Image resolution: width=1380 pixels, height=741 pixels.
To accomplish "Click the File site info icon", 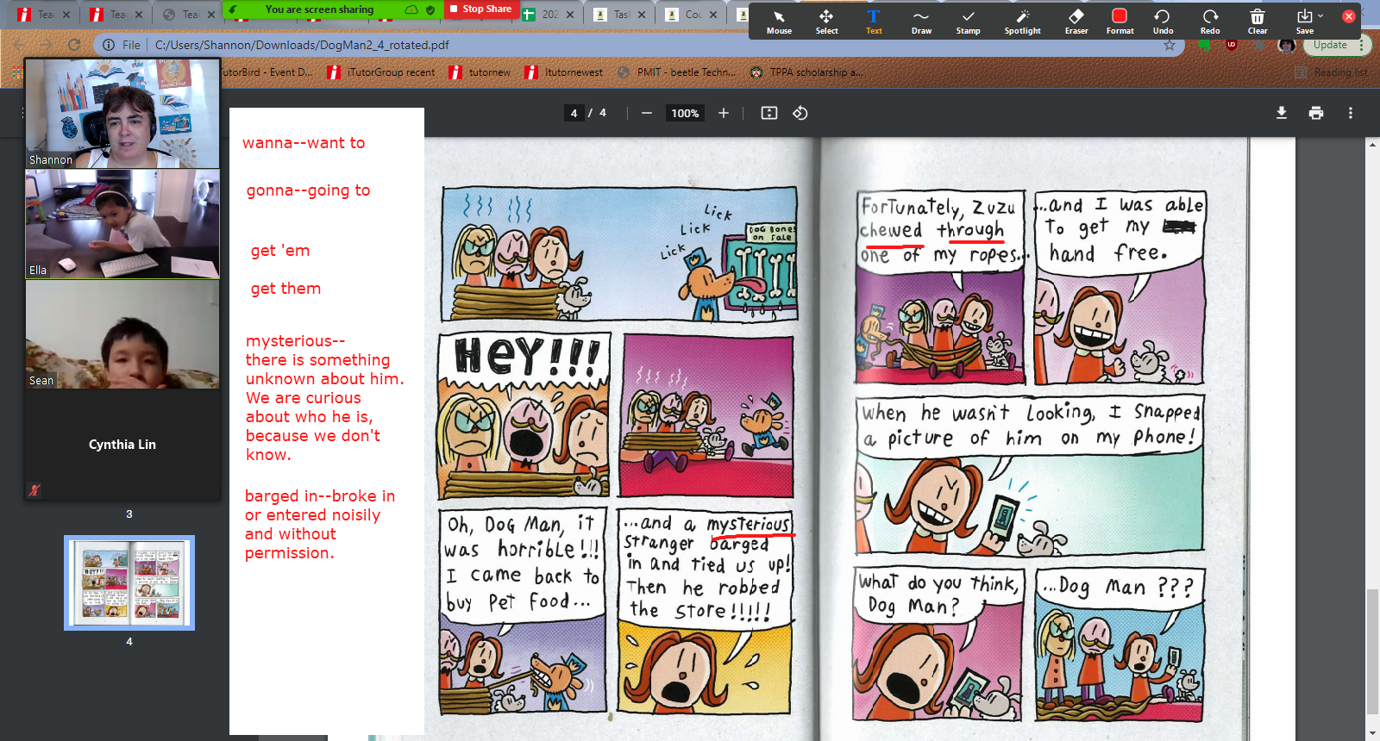I will click(x=109, y=45).
